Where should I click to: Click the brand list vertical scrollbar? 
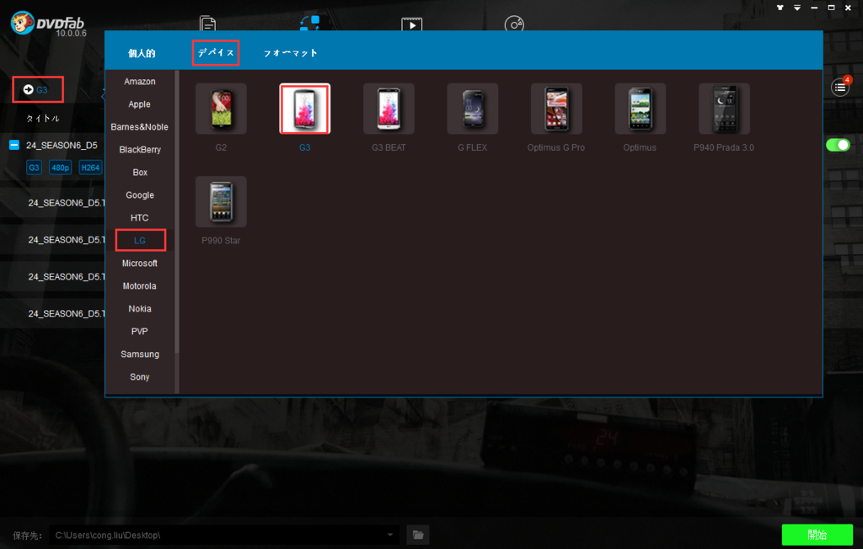coord(177,212)
